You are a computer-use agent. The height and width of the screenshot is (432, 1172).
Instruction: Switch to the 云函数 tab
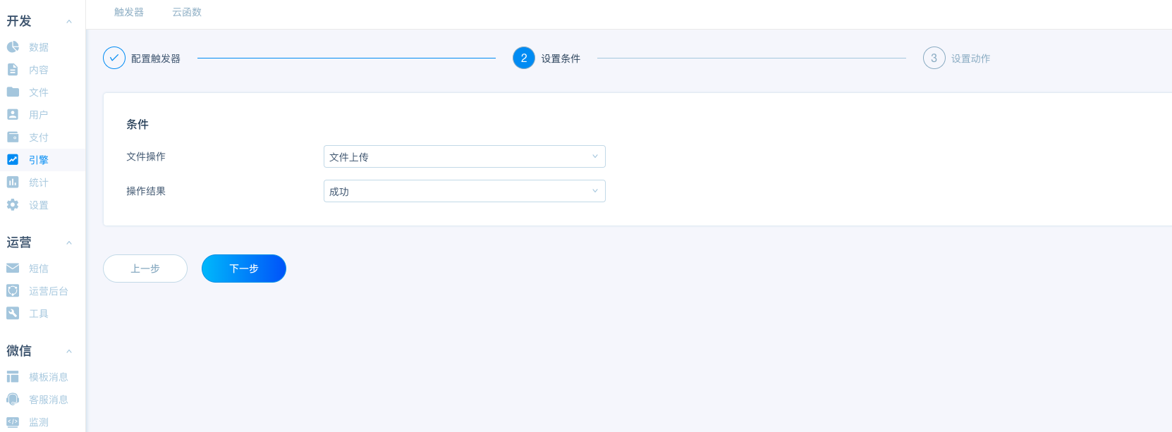(x=187, y=12)
